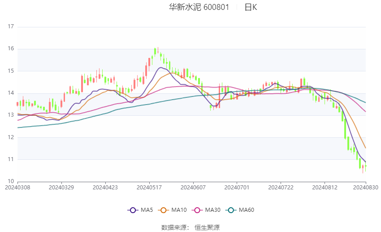Click the data source text 恒生聚源
This screenshot has width=381, height=232.
point(207,228)
